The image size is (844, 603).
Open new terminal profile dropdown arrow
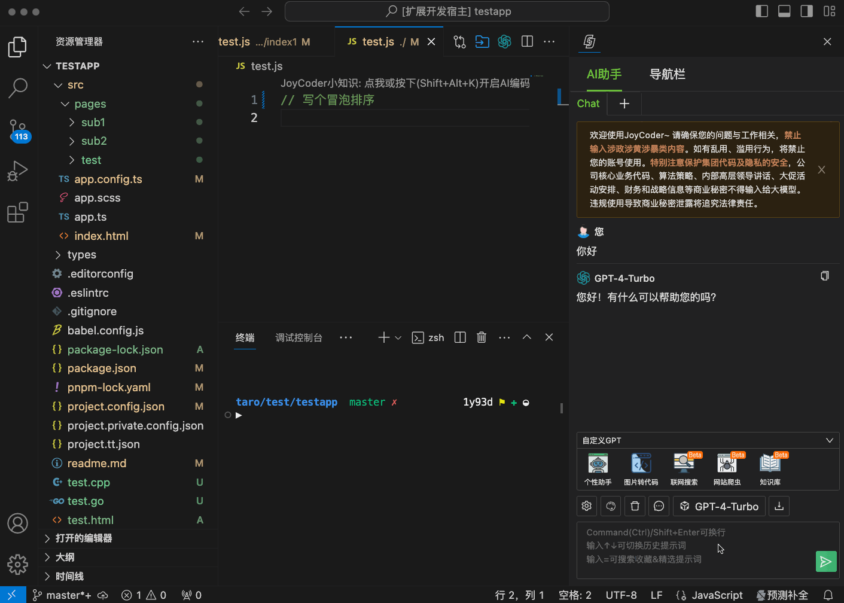click(398, 337)
